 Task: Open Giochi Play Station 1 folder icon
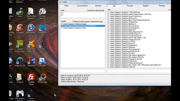tap(31, 13)
